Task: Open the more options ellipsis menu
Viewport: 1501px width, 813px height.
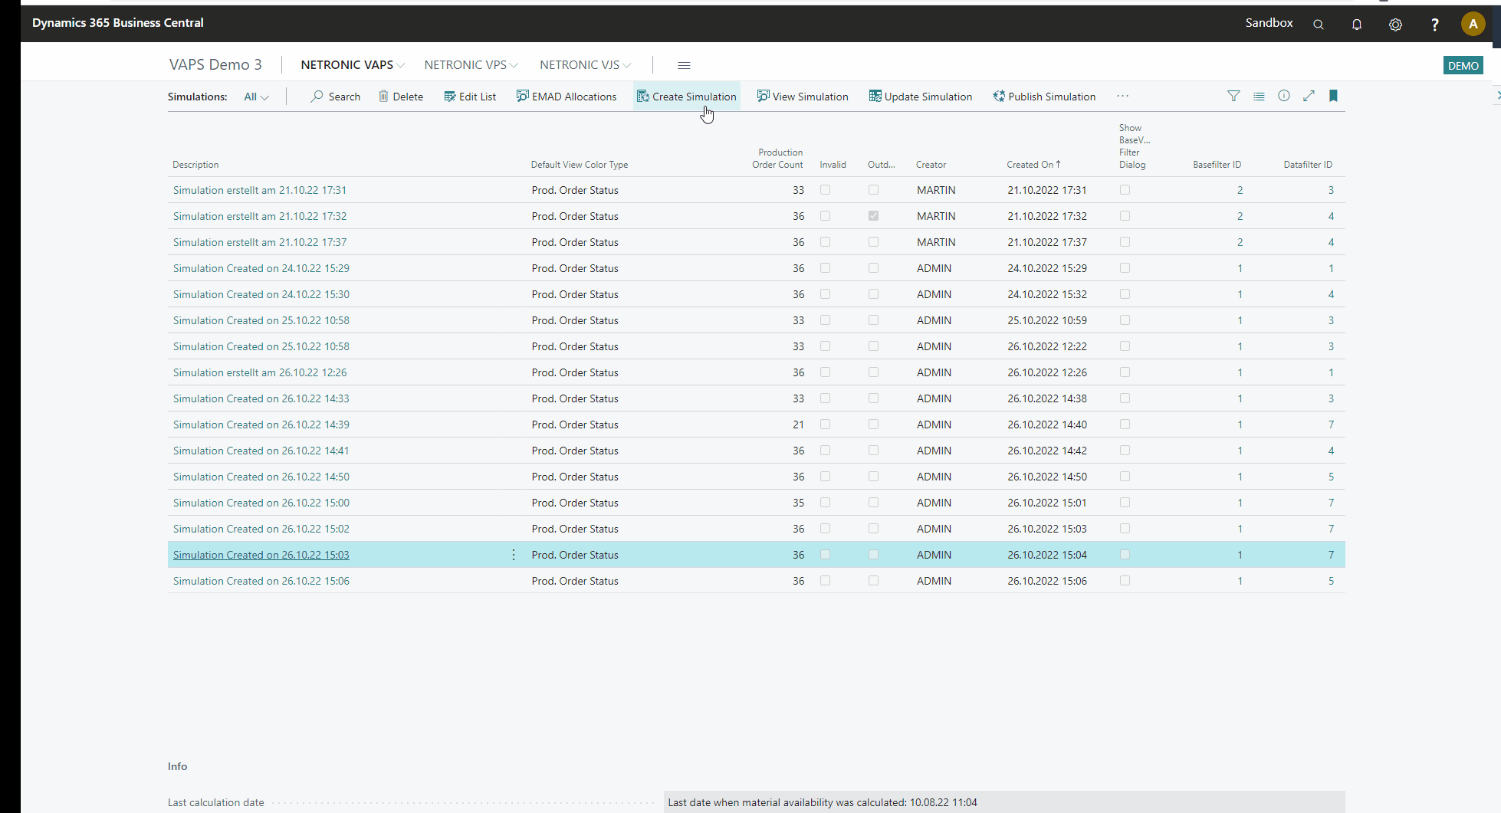Action: 1122,96
